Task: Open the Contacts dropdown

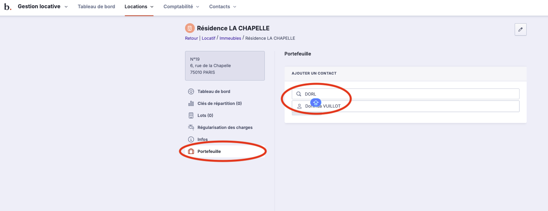Action: pyautogui.click(x=222, y=7)
